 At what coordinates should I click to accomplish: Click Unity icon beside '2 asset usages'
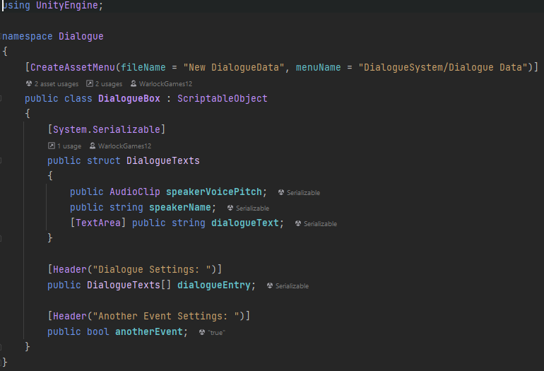(28, 83)
